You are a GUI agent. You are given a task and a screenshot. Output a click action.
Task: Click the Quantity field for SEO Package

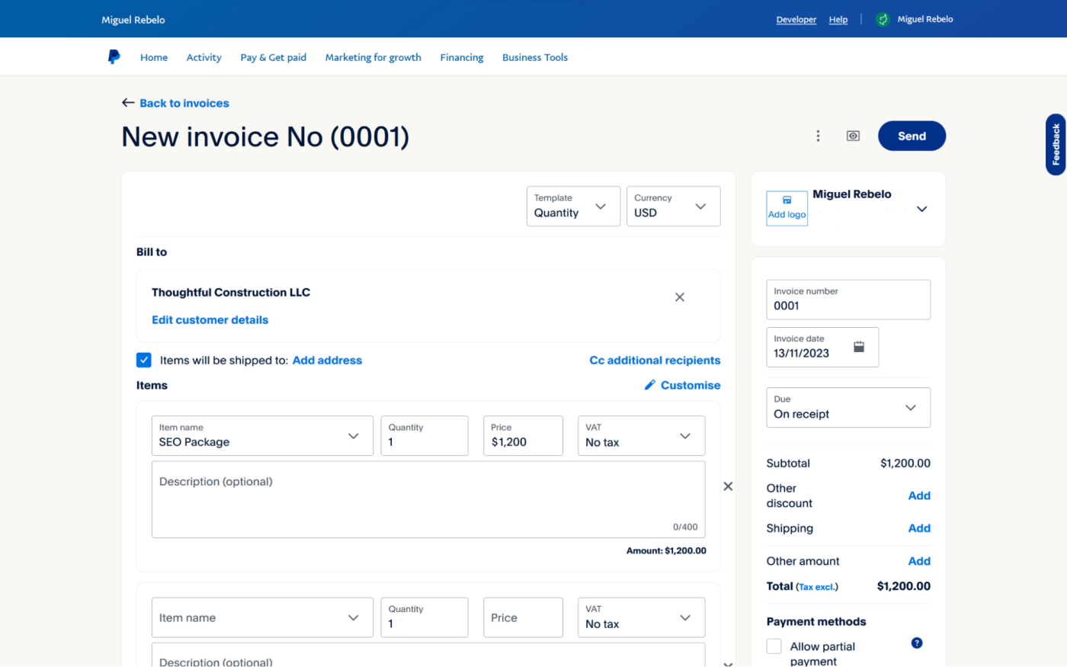click(425, 435)
